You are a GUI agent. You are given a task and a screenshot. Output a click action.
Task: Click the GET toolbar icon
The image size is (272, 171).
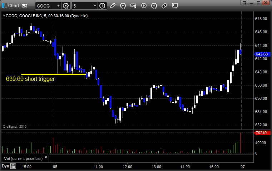coord(133,6)
